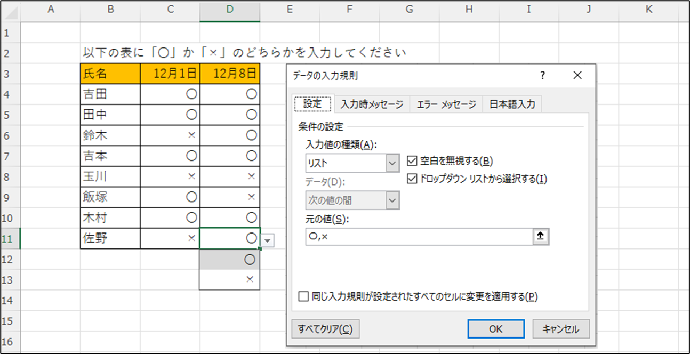Click the OK button
The height and width of the screenshot is (354, 690).
[495, 329]
